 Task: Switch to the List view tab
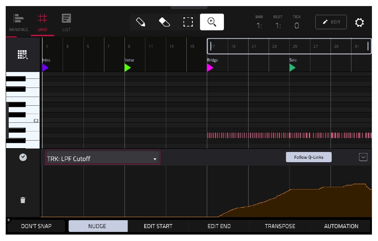66,23
